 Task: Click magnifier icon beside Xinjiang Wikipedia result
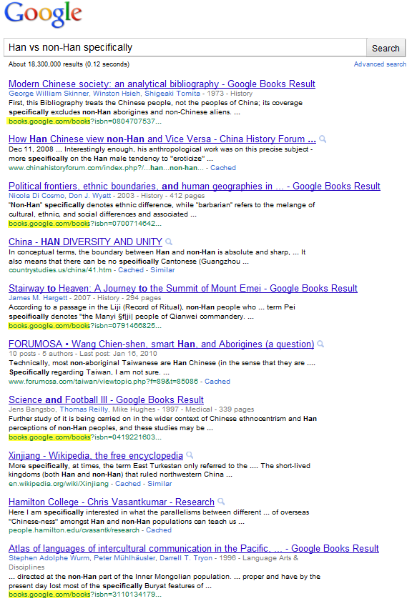point(190,455)
